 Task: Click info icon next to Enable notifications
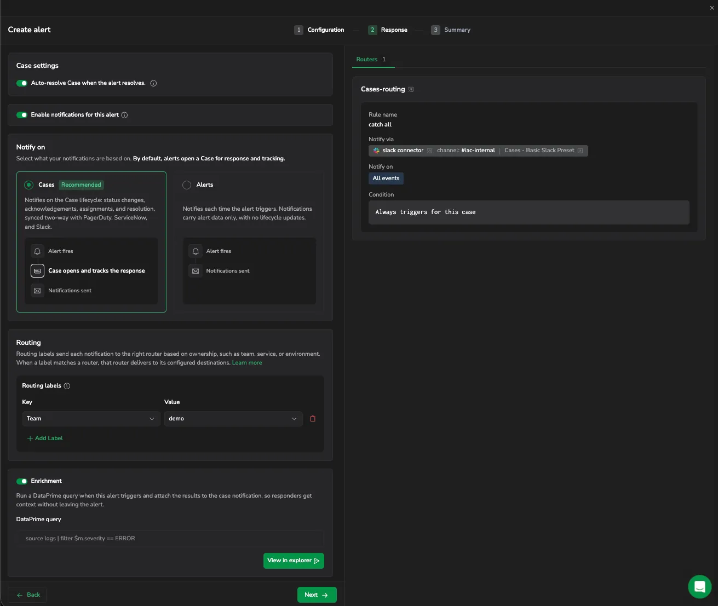tap(124, 115)
